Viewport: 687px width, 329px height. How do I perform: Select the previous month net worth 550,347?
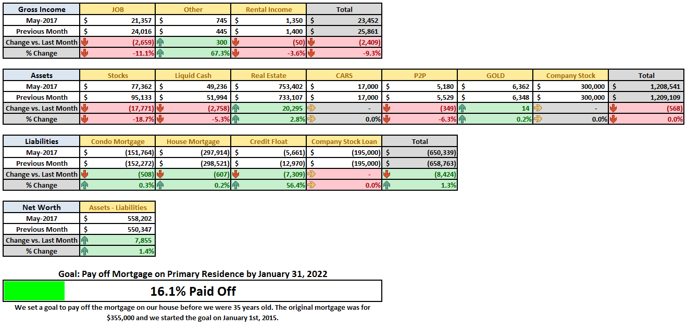tap(118, 229)
